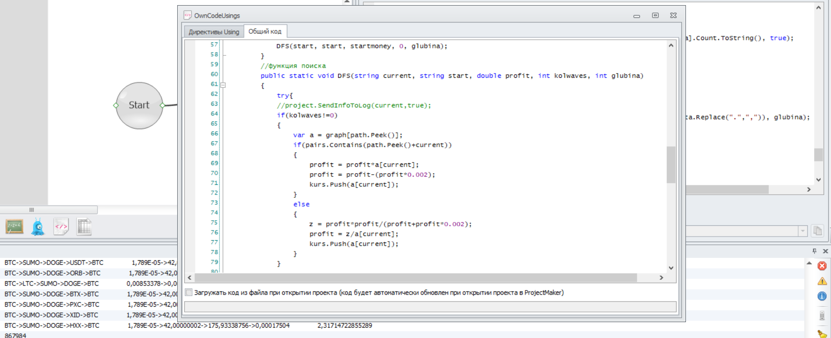Click the commented line '//project.SendInfoToLog(current,true);'
The width and height of the screenshot is (831, 338).
(x=354, y=105)
